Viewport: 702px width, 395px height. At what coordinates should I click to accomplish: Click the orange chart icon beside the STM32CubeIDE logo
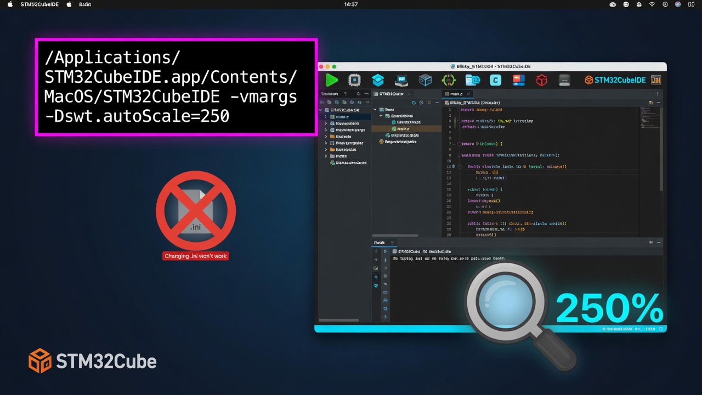[655, 80]
